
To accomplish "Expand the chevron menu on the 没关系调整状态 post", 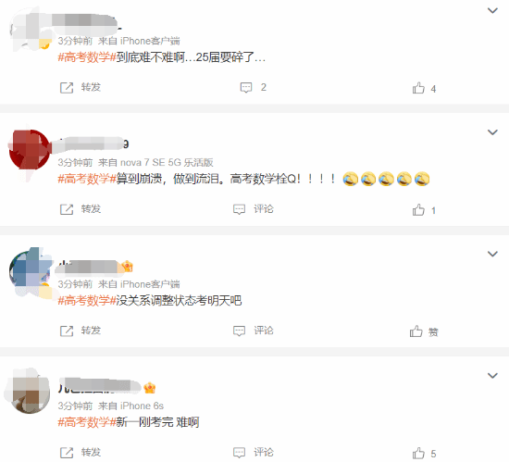I will tap(492, 254).
